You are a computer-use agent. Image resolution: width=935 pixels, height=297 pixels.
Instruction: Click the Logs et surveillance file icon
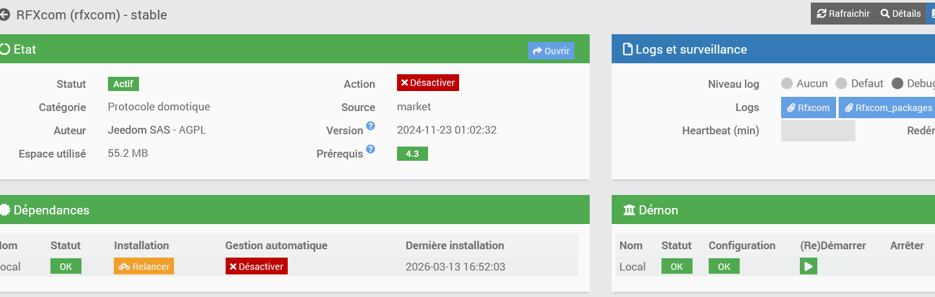tap(627, 49)
